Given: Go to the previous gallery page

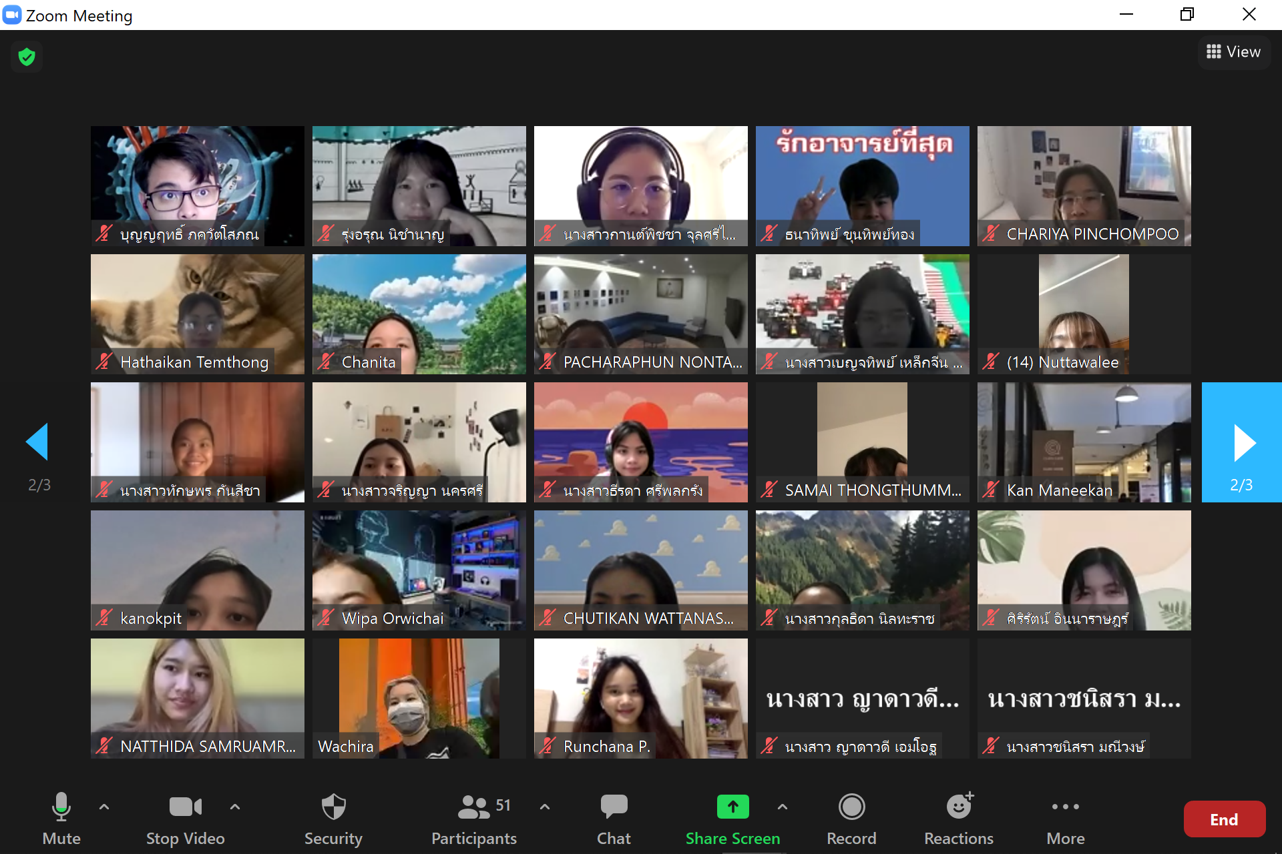Looking at the screenshot, I should click(x=38, y=442).
